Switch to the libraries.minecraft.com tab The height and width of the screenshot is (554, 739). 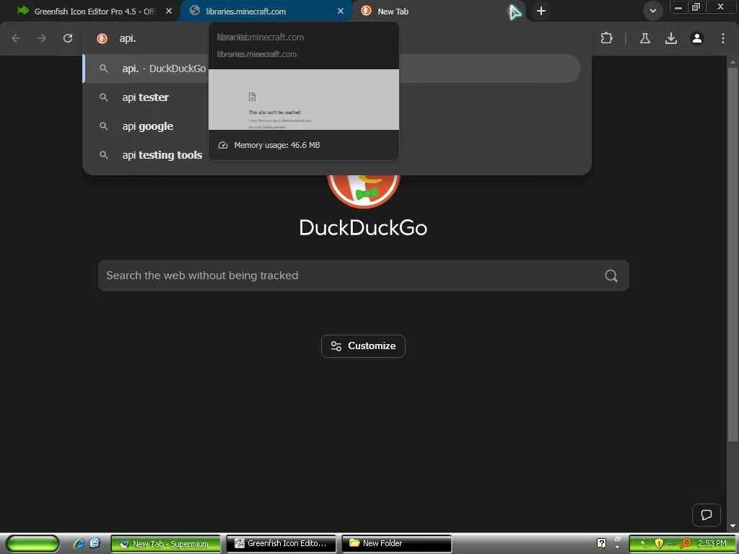coord(266,11)
